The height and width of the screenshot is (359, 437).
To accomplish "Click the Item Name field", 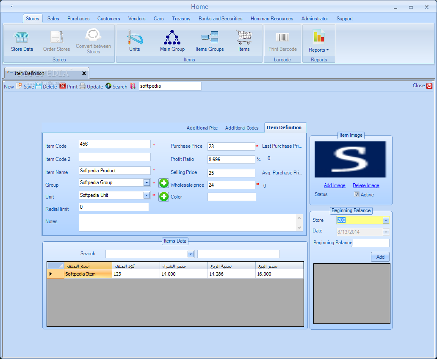I will coord(115,171).
